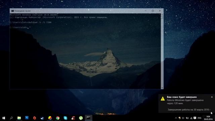Open the keys tray icon
Viewport: 215px width, 121px height.
[x=180, y=118]
